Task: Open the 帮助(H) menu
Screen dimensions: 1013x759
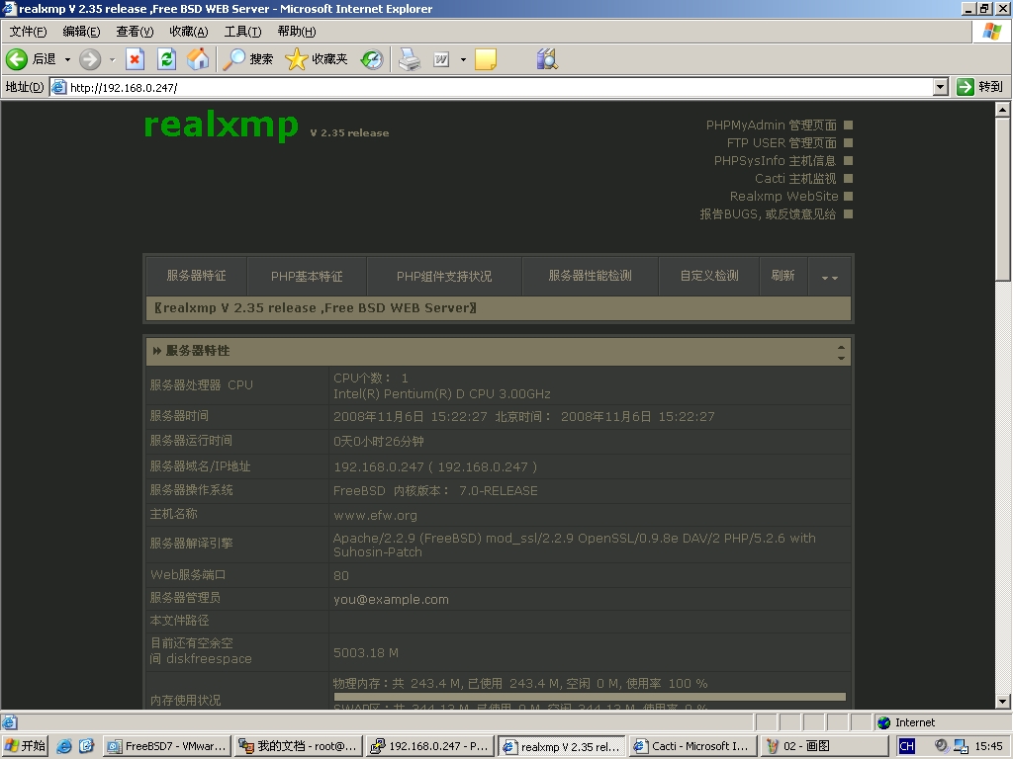Action: [297, 32]
